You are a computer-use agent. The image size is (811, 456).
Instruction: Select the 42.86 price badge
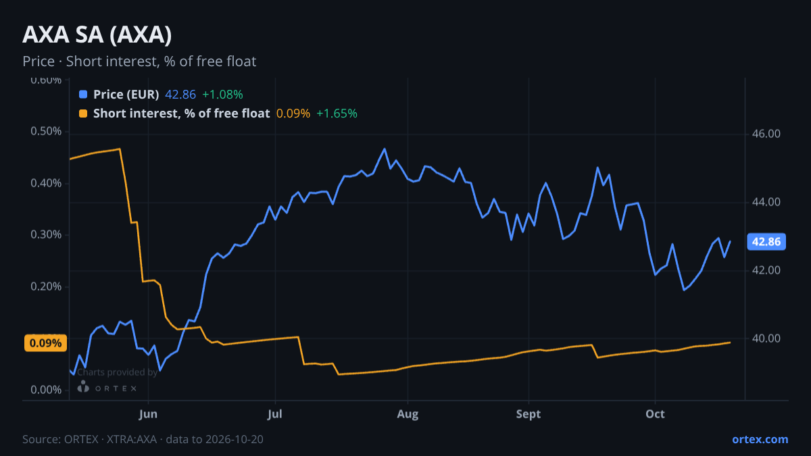click(766, 242)
